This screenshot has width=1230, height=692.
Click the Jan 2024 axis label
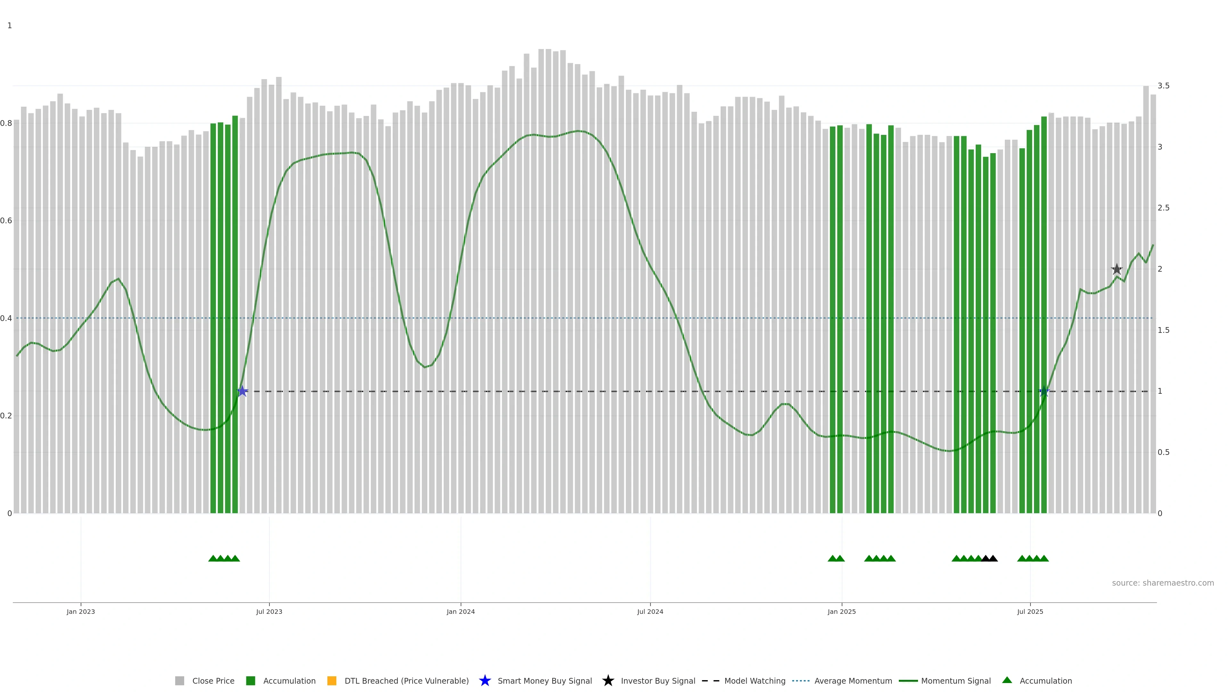coord(460,611)
